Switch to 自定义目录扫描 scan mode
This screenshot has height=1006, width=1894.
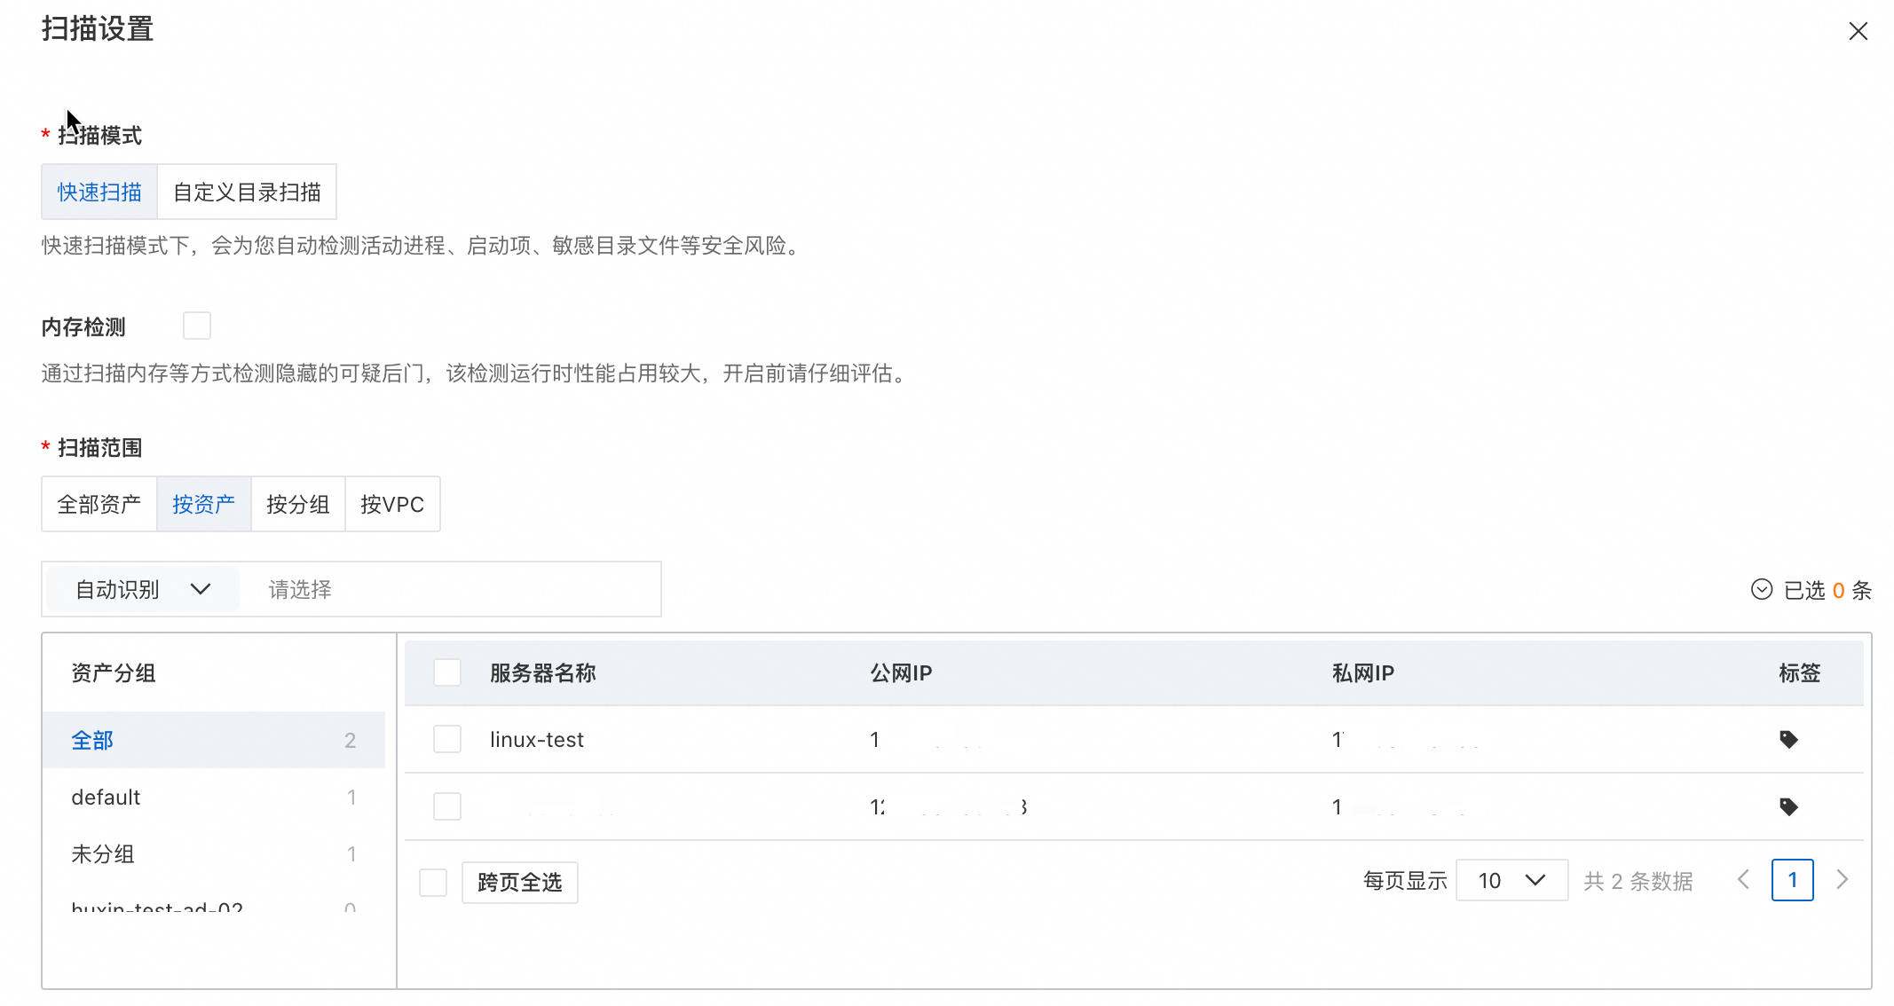[x=247, y=192]
